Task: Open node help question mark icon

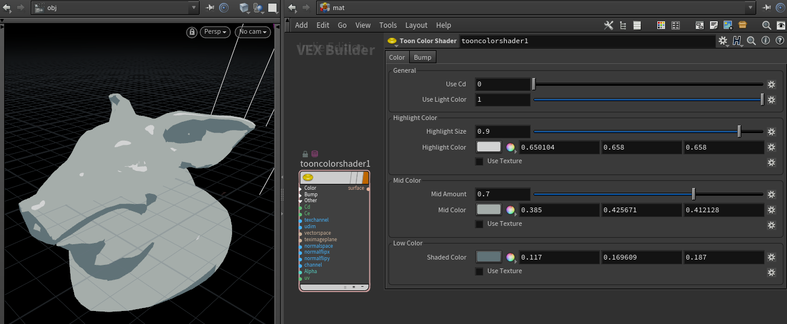Action: tap(780, 41)
